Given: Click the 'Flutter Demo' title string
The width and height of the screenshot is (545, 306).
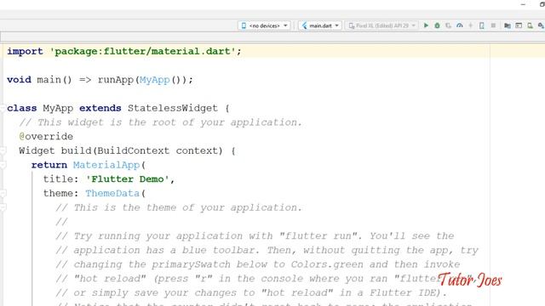Looking at the screenshot, I should click(127, 179).
